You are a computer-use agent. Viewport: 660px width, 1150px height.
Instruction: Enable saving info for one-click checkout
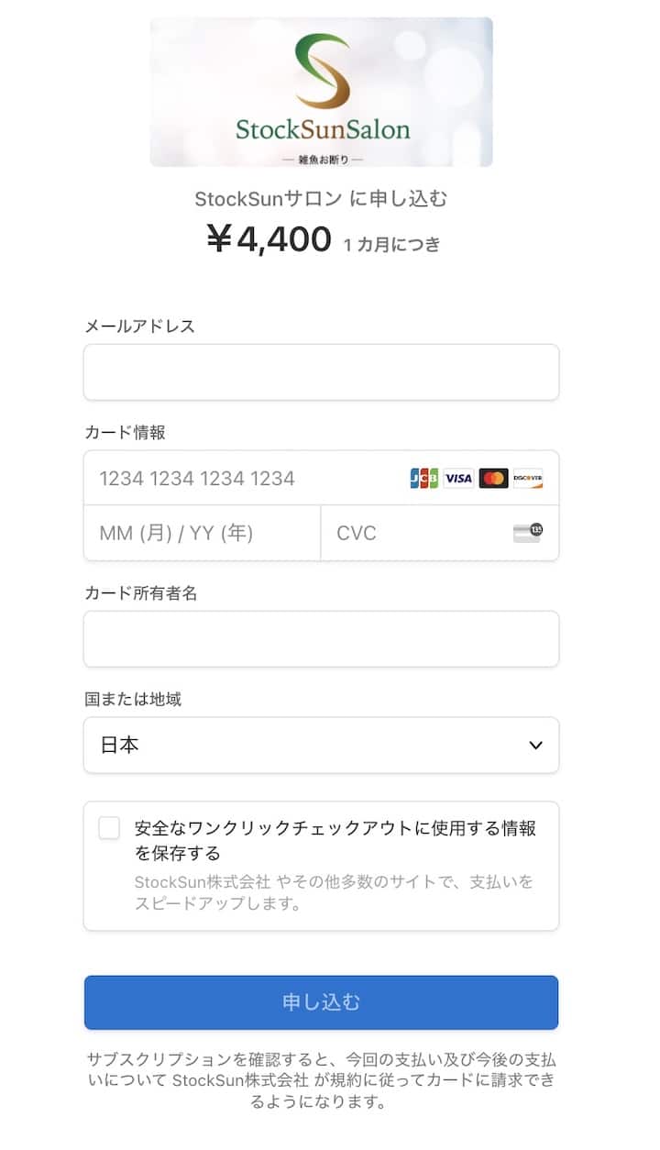click(109, 828)
